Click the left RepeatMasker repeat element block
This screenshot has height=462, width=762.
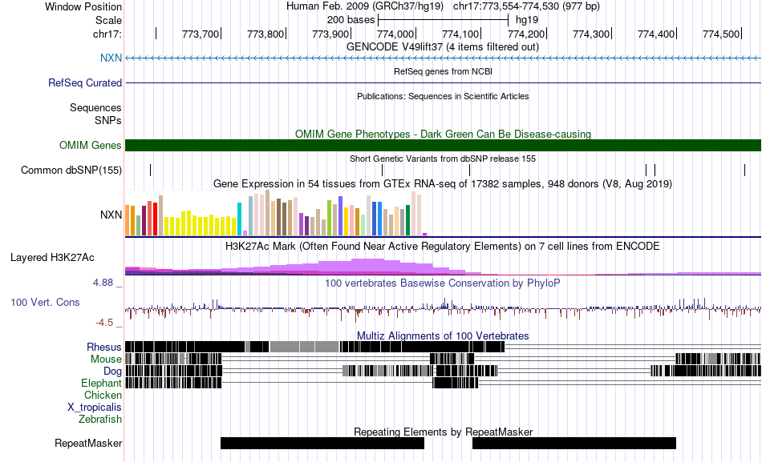[x=322, y=443]
